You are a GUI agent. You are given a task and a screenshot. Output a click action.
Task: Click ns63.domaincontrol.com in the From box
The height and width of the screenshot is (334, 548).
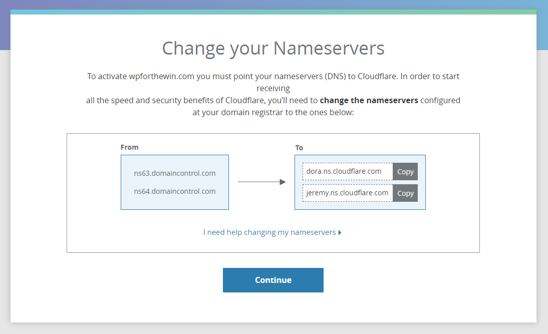coord(175,173)
